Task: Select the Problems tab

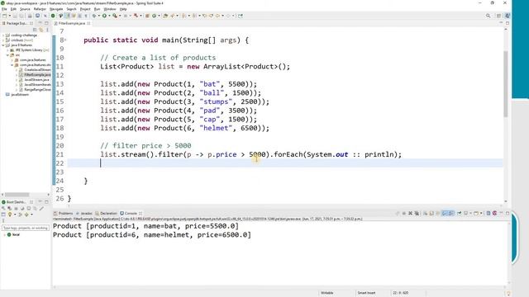Action: [x=64, y=213]
